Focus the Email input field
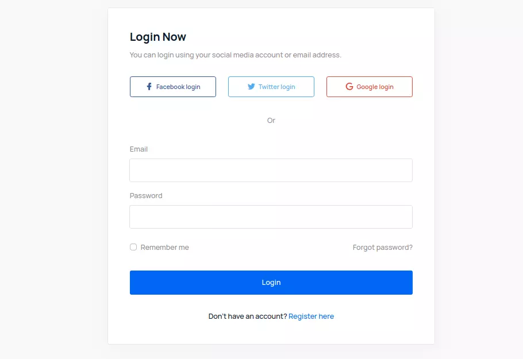The image size is (523, 359). (x=271, y=171)
